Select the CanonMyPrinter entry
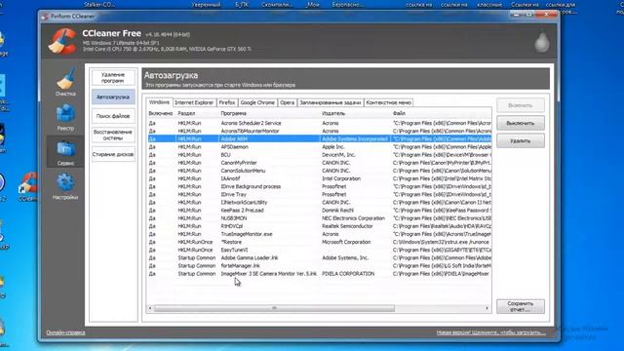 pos(319,163)
